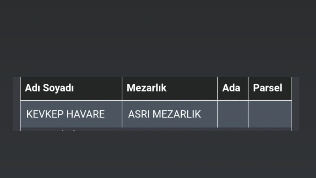This screenshot has height=178, width=316.
Task: Click the word Adı in the first header
Action: [x=32, y=88]
